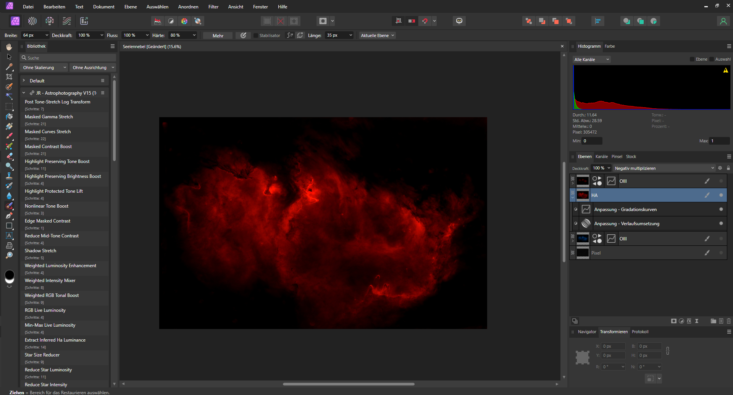
Task: Open the Assistant robot icon
Action: (x=459, y=21)
